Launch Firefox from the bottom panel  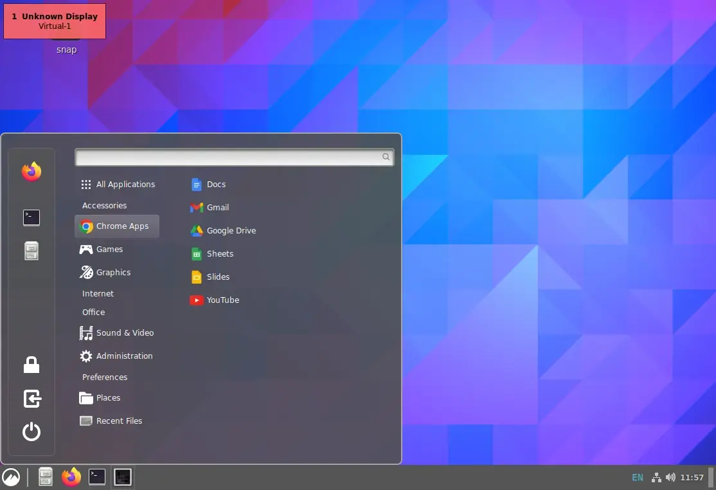[x=71, y=477]
